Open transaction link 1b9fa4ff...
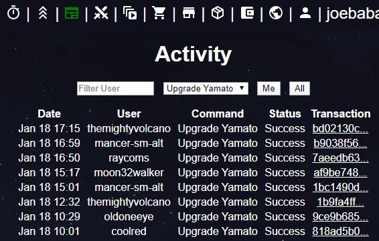This screenshot has width=379, height=241. tap(340, 202)
